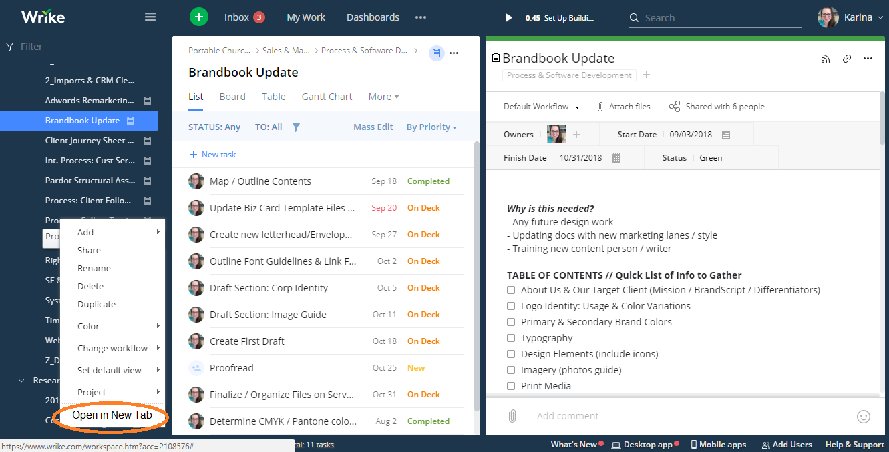Open Start Date calendar picker icon
This screenshot has width=889, height=452.
coord(726,135)
